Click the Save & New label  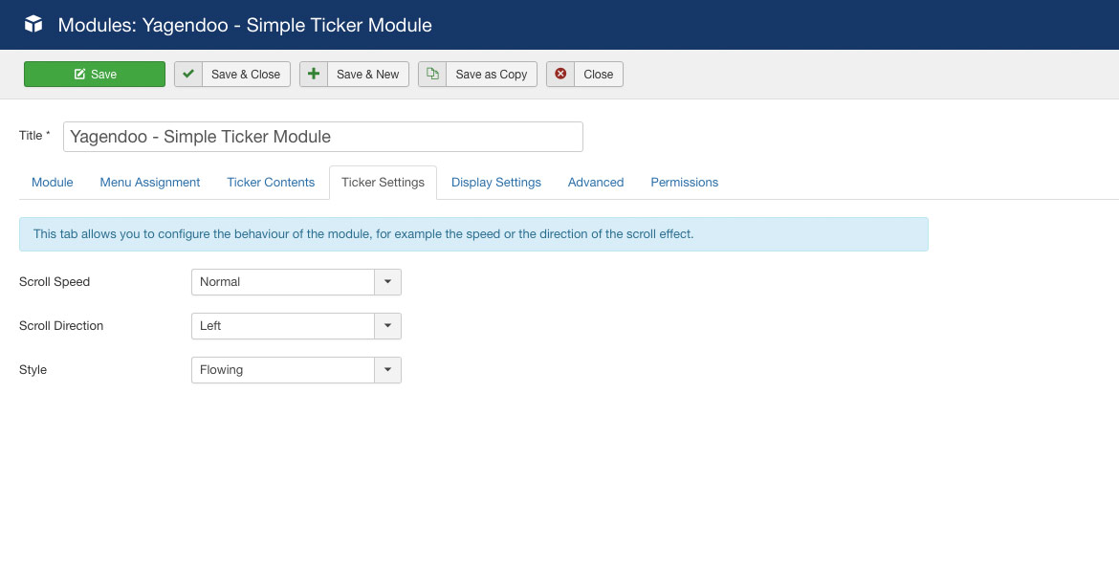(367, 75)
